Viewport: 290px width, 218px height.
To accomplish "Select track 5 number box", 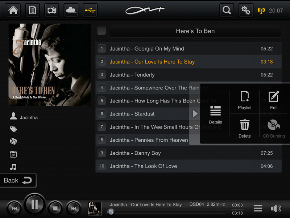I will pyautogui.click(x=102, y=101).
